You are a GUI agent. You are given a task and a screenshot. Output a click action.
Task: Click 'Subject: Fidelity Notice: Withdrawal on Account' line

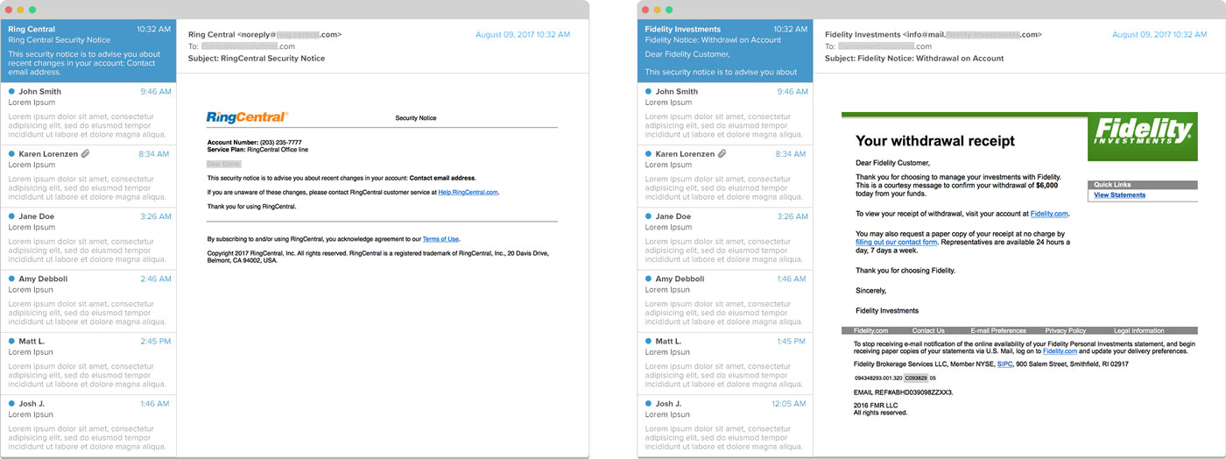[914, 59]
